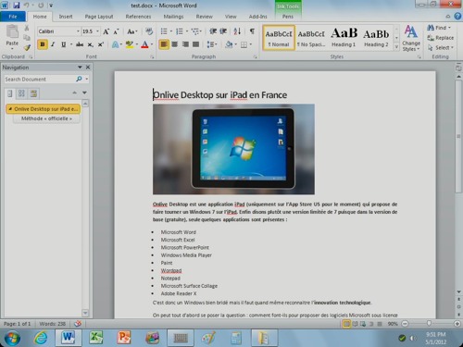Click the Sort A-Z icon
The width and height of the screenshot is (463, 347).
pos(237,31)
